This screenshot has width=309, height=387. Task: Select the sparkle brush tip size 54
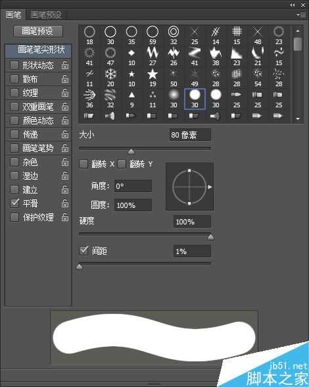(x=258, y=77)
